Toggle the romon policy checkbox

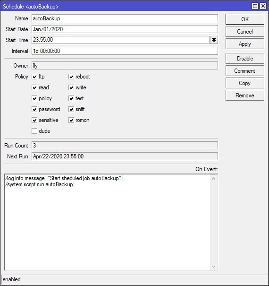[x=71, y=120]
